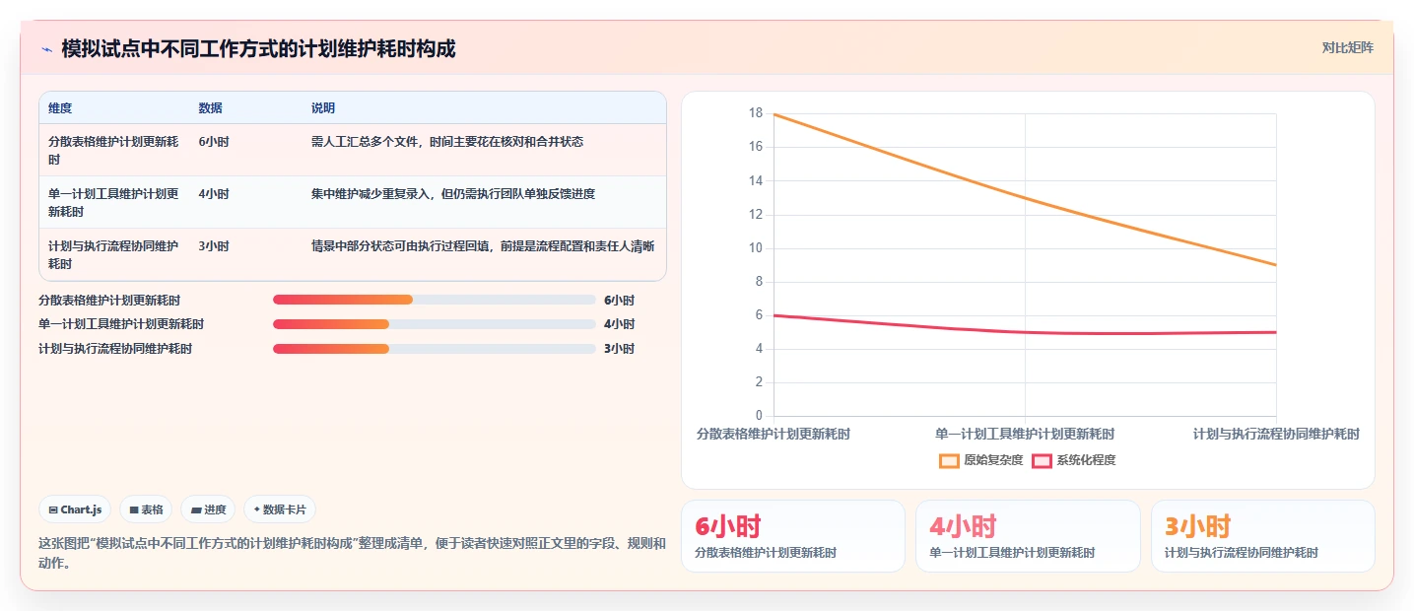Click the 4小时 label after second progress bar
1414x611 pixels.
coord(619,324)
